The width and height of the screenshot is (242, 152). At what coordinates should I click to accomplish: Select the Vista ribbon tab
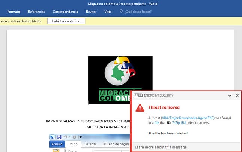[108, 12]
